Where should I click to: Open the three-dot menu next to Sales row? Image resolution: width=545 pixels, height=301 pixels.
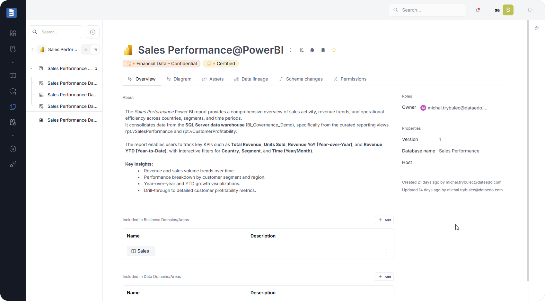(x=386, y=251)
